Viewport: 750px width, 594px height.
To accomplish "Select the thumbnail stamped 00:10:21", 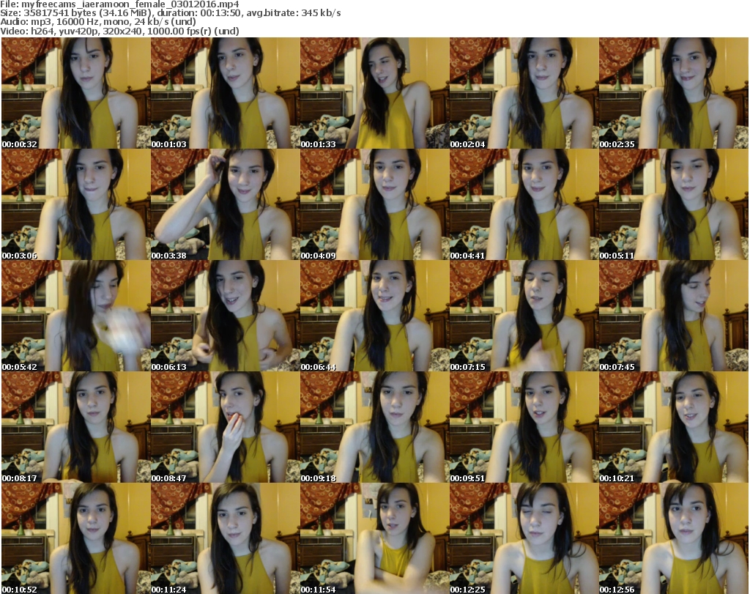I will point(674,427).
